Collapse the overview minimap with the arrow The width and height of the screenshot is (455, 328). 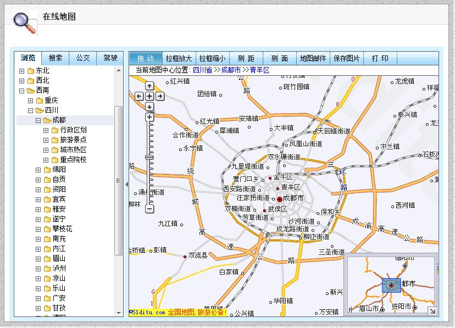[x=432, y=311]
